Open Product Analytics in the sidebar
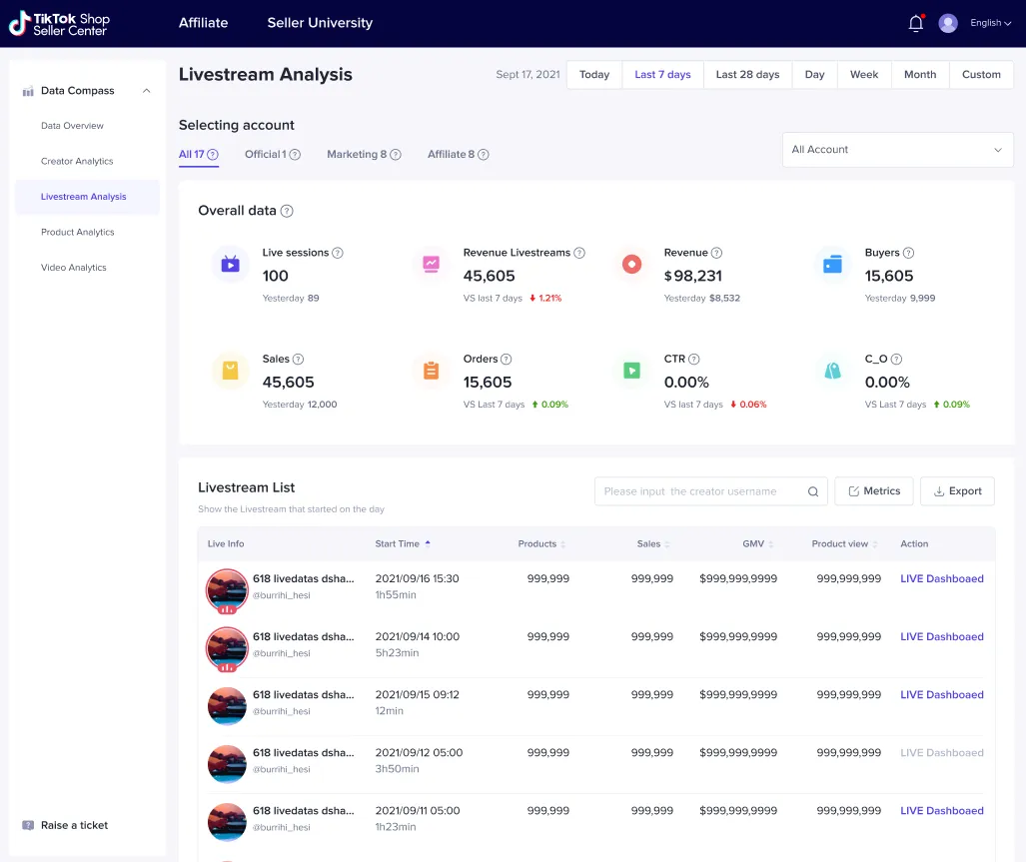 [78, 233]
